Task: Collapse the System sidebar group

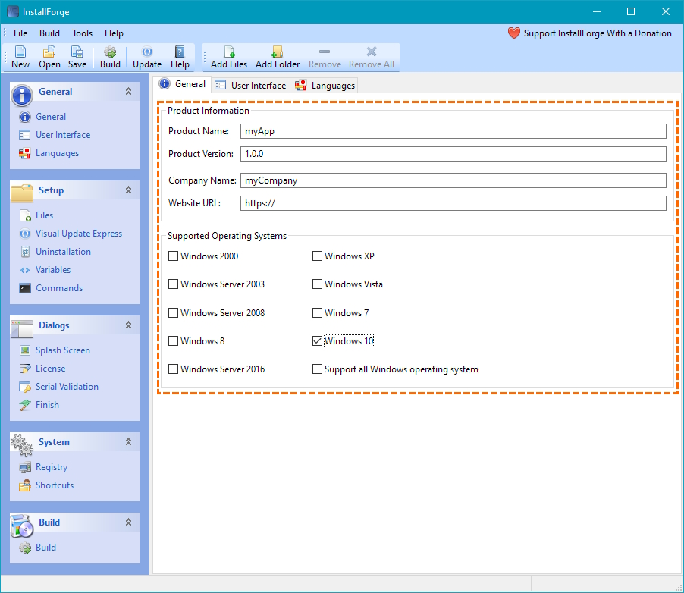Action: (x=128, y=441)
